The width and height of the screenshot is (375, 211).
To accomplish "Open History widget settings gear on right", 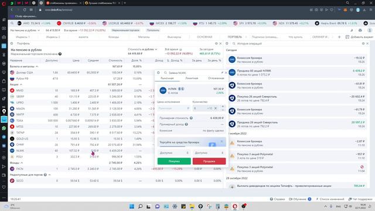I will click(363, 43).
